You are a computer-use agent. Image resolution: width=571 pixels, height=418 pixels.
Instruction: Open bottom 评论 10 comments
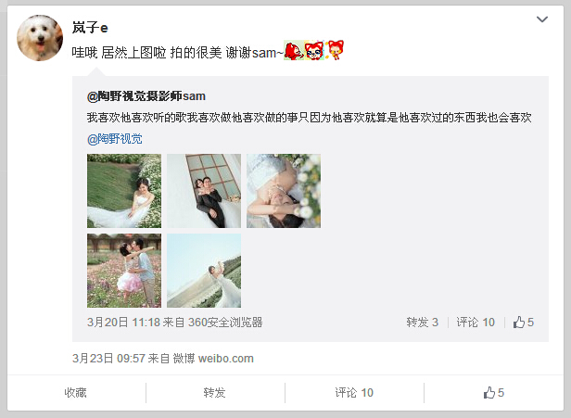click(x=354, y=393)
